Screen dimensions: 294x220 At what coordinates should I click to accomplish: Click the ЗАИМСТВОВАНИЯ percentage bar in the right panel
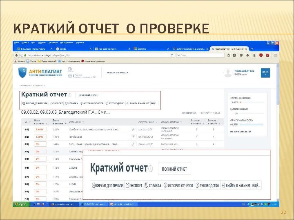[252, 102]
